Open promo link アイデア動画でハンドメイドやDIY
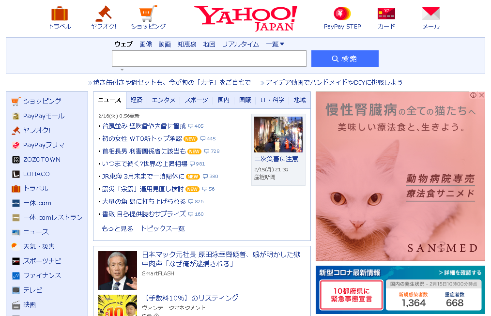This screenshot has height=316, width=491. 334,83
